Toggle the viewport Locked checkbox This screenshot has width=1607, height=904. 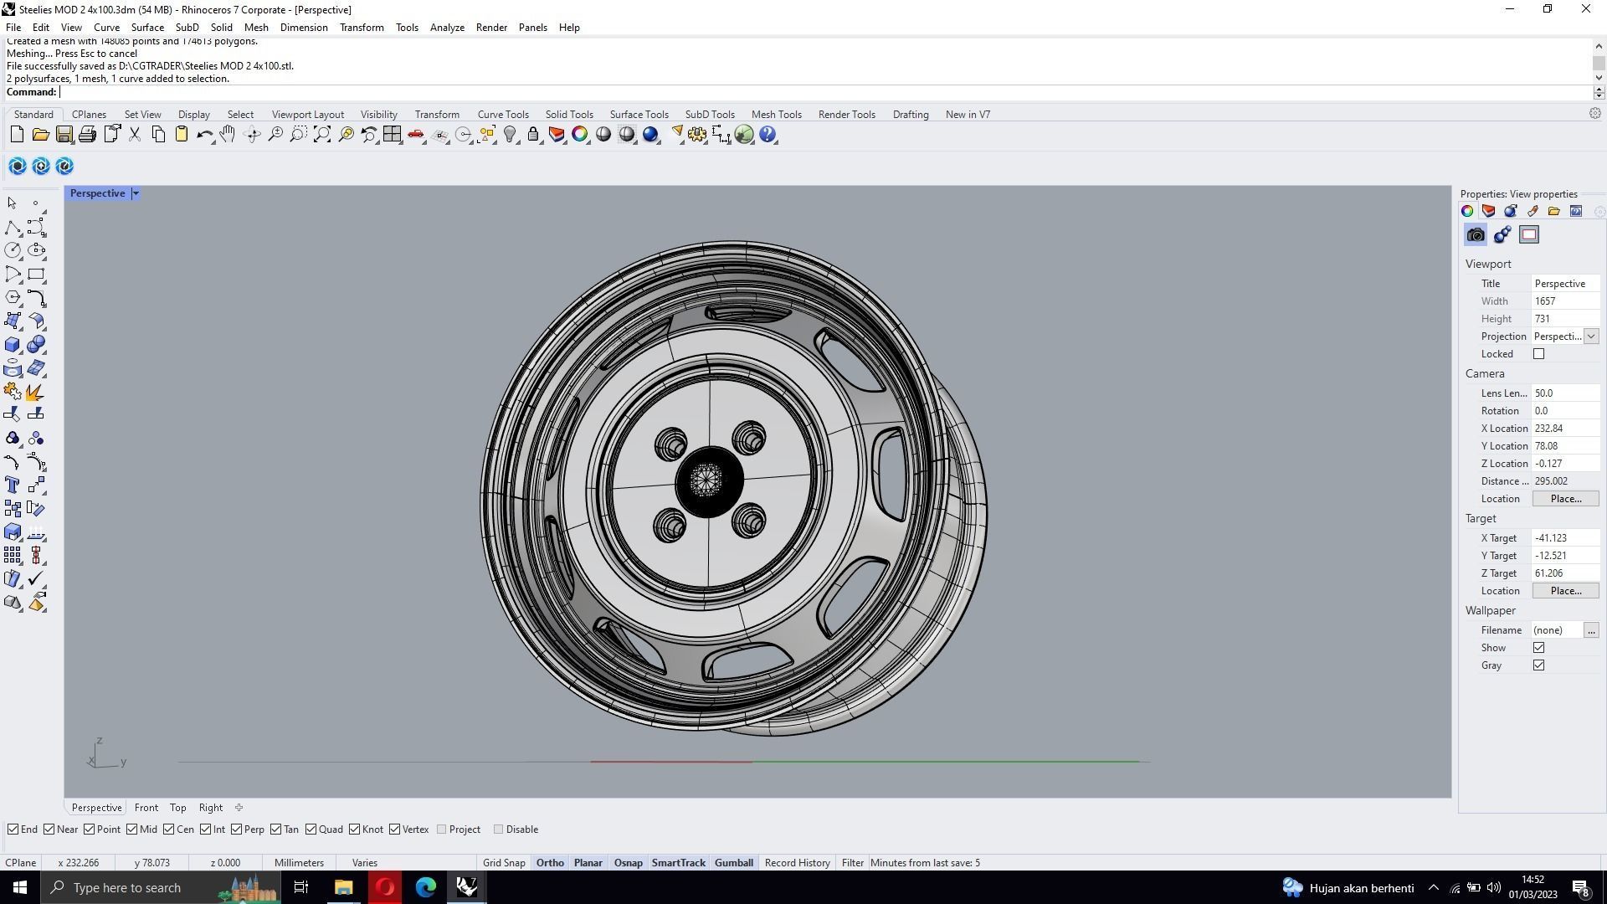(x=1538, y=354)
